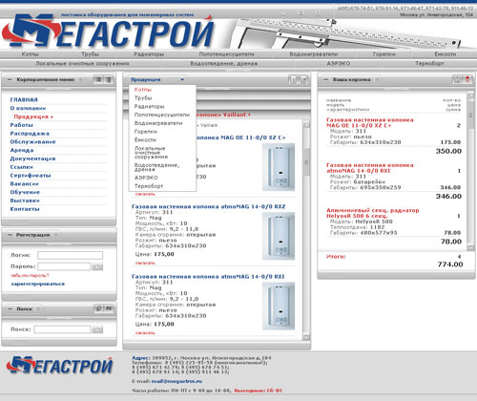Click atmoMAG 14-0/0 RXI water heater thumbnail

coord(279,306)
